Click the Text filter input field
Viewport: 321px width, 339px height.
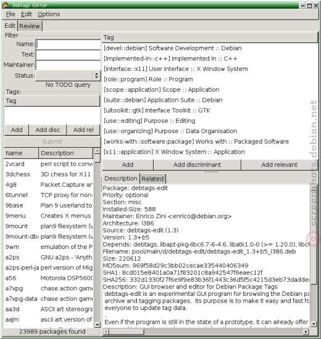pyautogui.click(x=69, y=55)
